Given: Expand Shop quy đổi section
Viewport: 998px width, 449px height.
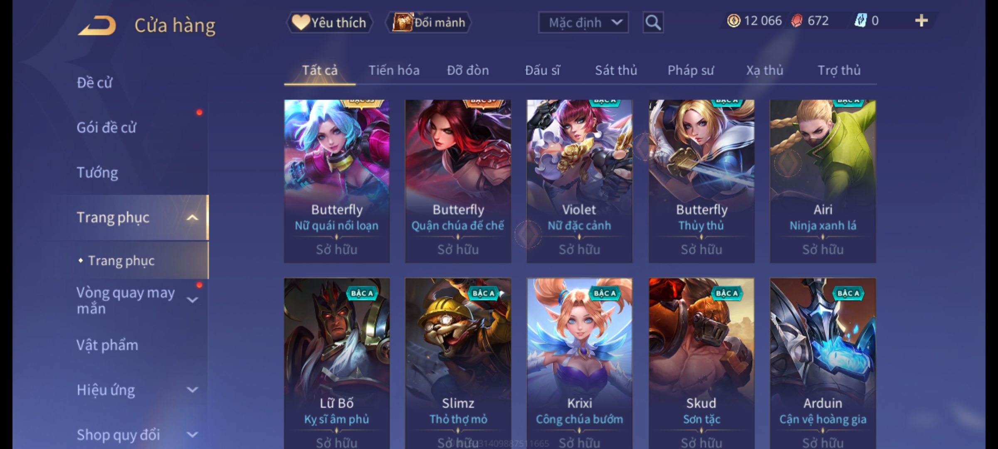Looking at the screenshot, I should point(192,435).
